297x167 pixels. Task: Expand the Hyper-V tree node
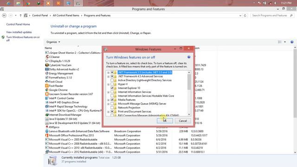click(x=108, y=84)
